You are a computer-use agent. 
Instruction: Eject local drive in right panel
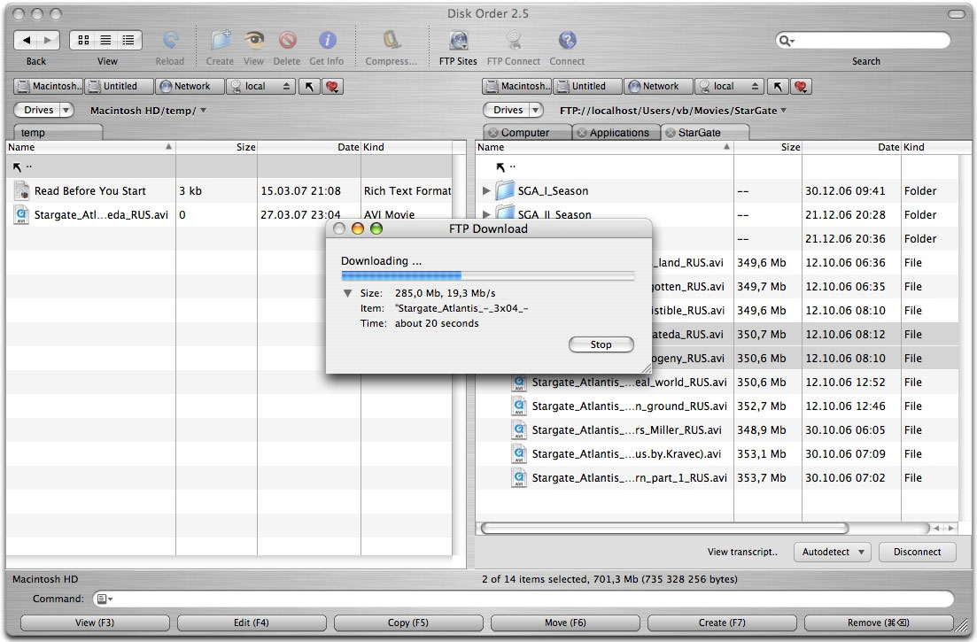click(x=755, y=87)
